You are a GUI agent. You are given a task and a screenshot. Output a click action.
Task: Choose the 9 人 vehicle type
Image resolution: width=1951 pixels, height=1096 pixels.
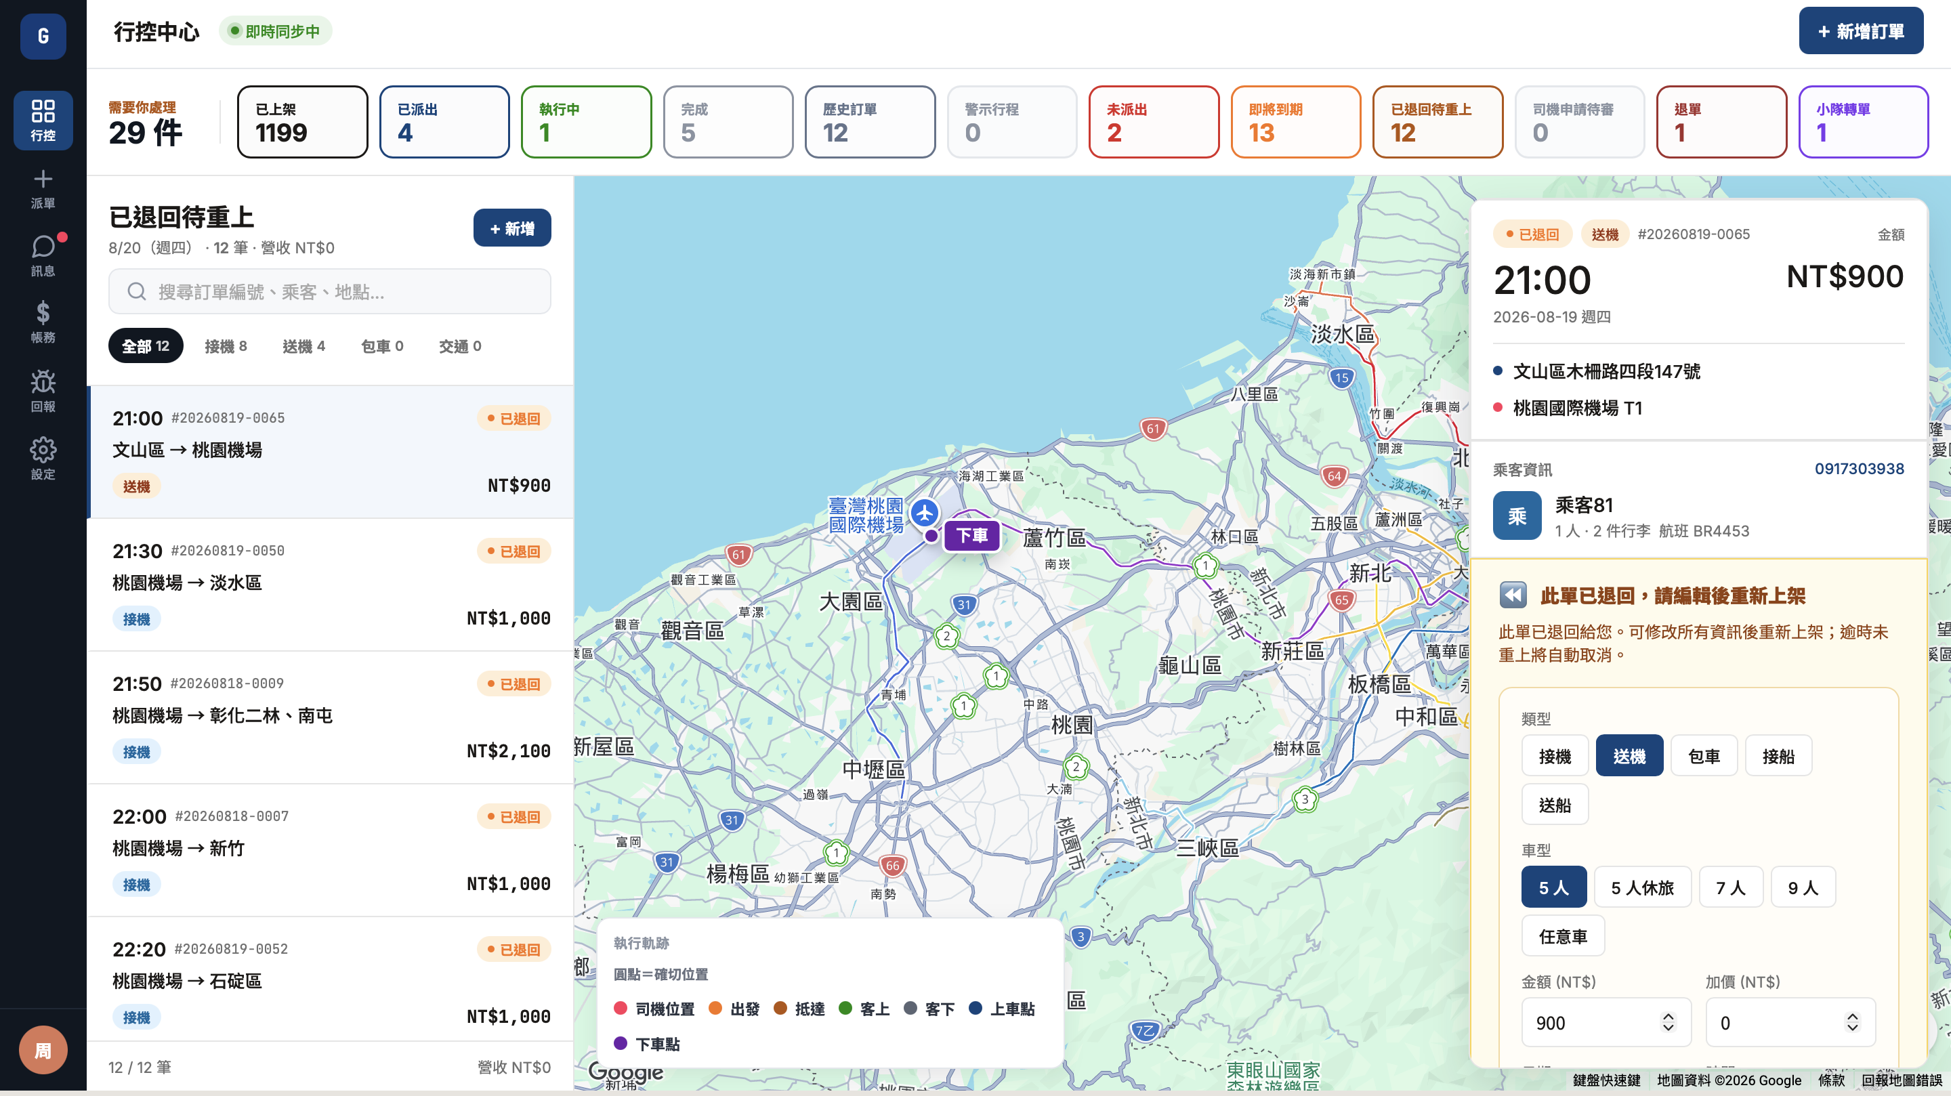[1803, 887]
